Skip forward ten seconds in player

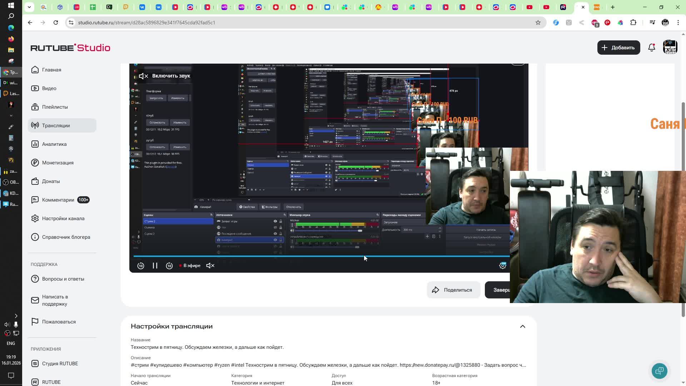point(169,266)
